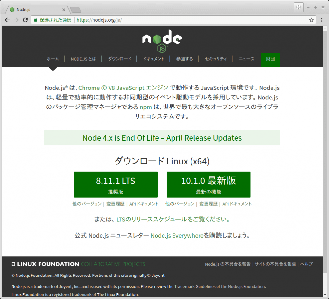
Task: Download the 10.1.0 最新版 version
Action: (209, 184)
